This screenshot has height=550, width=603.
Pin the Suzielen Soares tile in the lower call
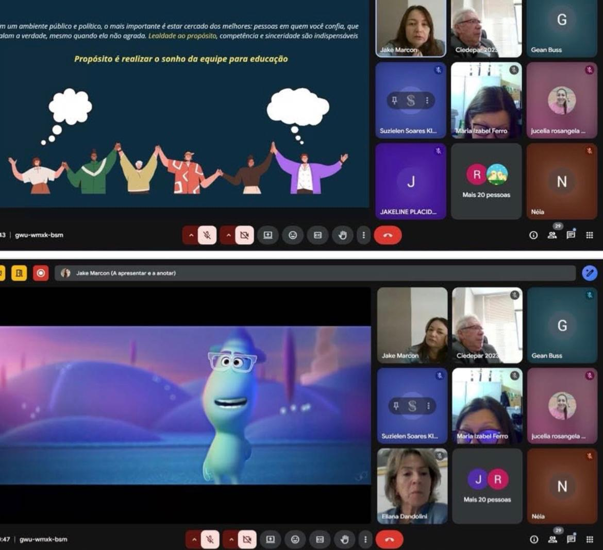point(396,405)
